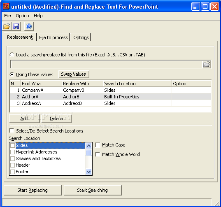Click the Start Searching button
This screenshot has width=221, height=207.
tap(93, 190)
